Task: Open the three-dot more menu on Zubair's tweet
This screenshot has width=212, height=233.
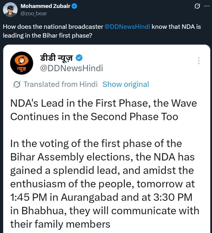Action: [206, 6]
